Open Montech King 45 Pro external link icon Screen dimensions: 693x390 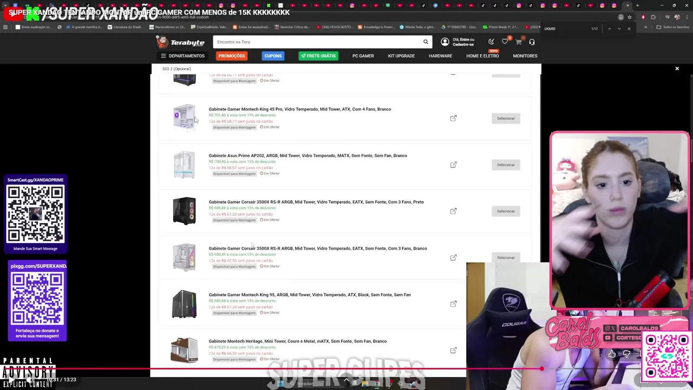coord(453,118)
